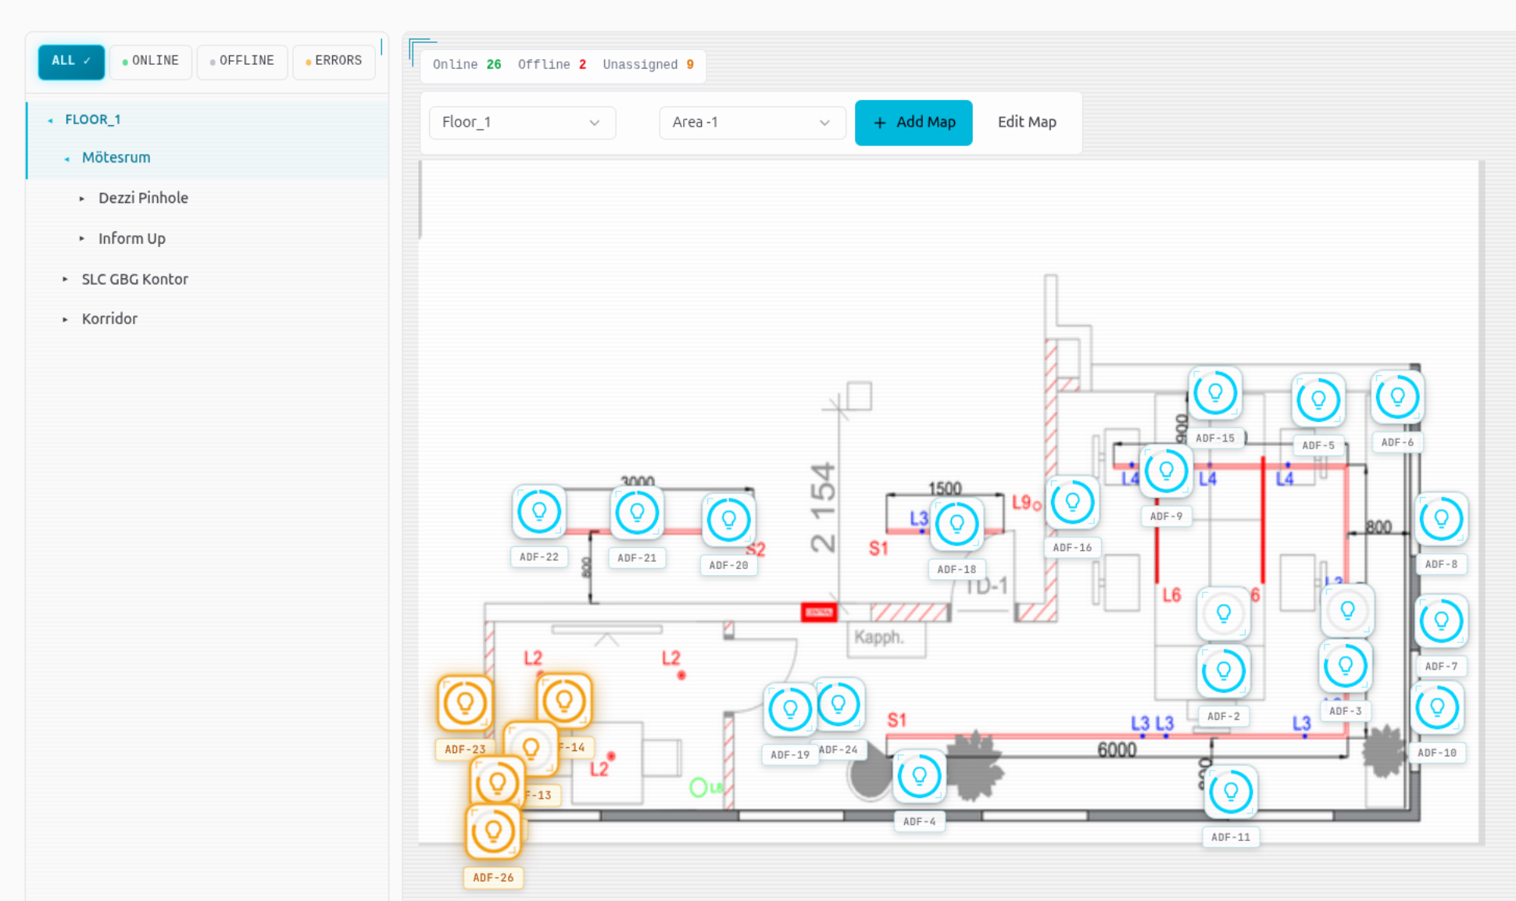Click the Add Map button
The width and height of the screenshot is (1516, 901).
pos(914,123)
